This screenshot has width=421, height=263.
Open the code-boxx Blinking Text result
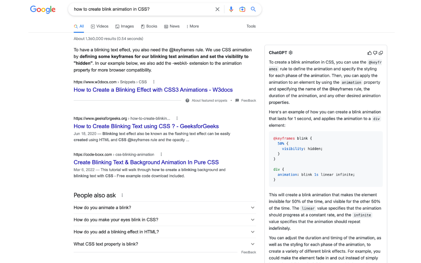click(146, 162)
